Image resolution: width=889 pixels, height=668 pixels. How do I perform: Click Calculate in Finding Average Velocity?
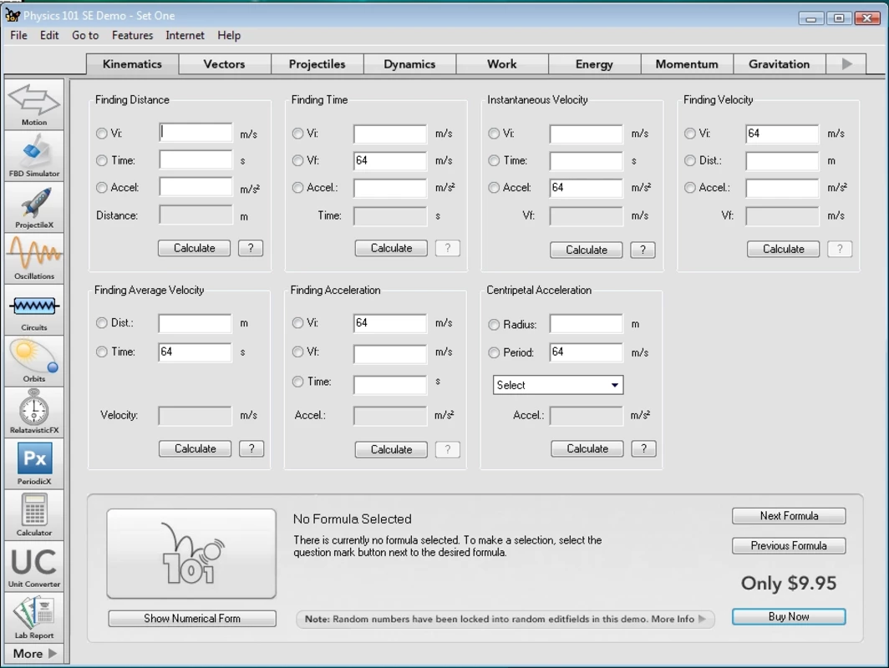tap(195, 448)
